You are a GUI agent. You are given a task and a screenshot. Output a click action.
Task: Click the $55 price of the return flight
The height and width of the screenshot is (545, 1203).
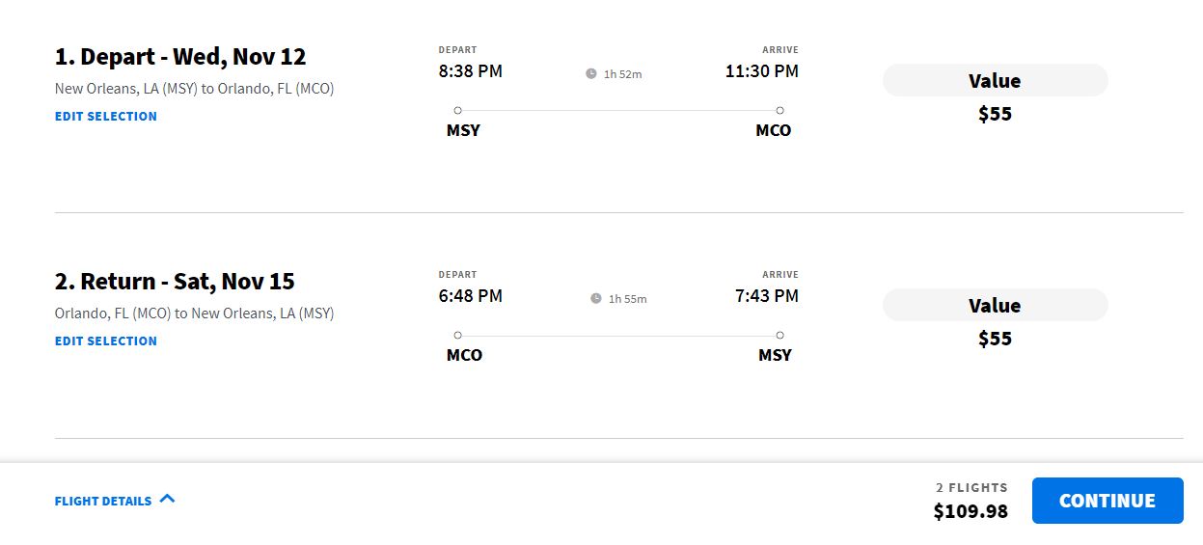click(995, 339)
